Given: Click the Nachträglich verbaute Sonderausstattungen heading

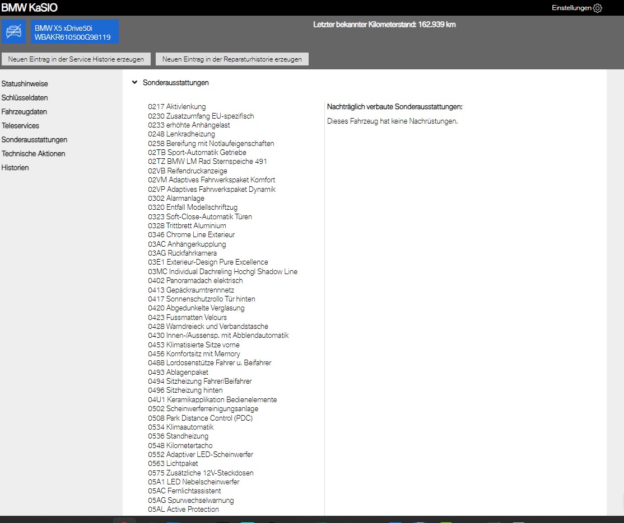Looking at the screenshot, I should click(x=395, y=106).
